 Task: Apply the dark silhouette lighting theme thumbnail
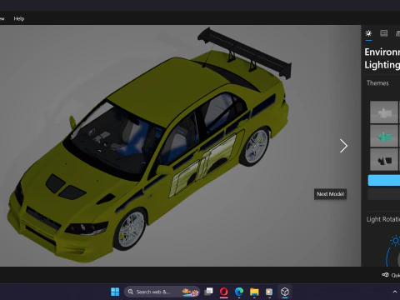pos(384,159)
